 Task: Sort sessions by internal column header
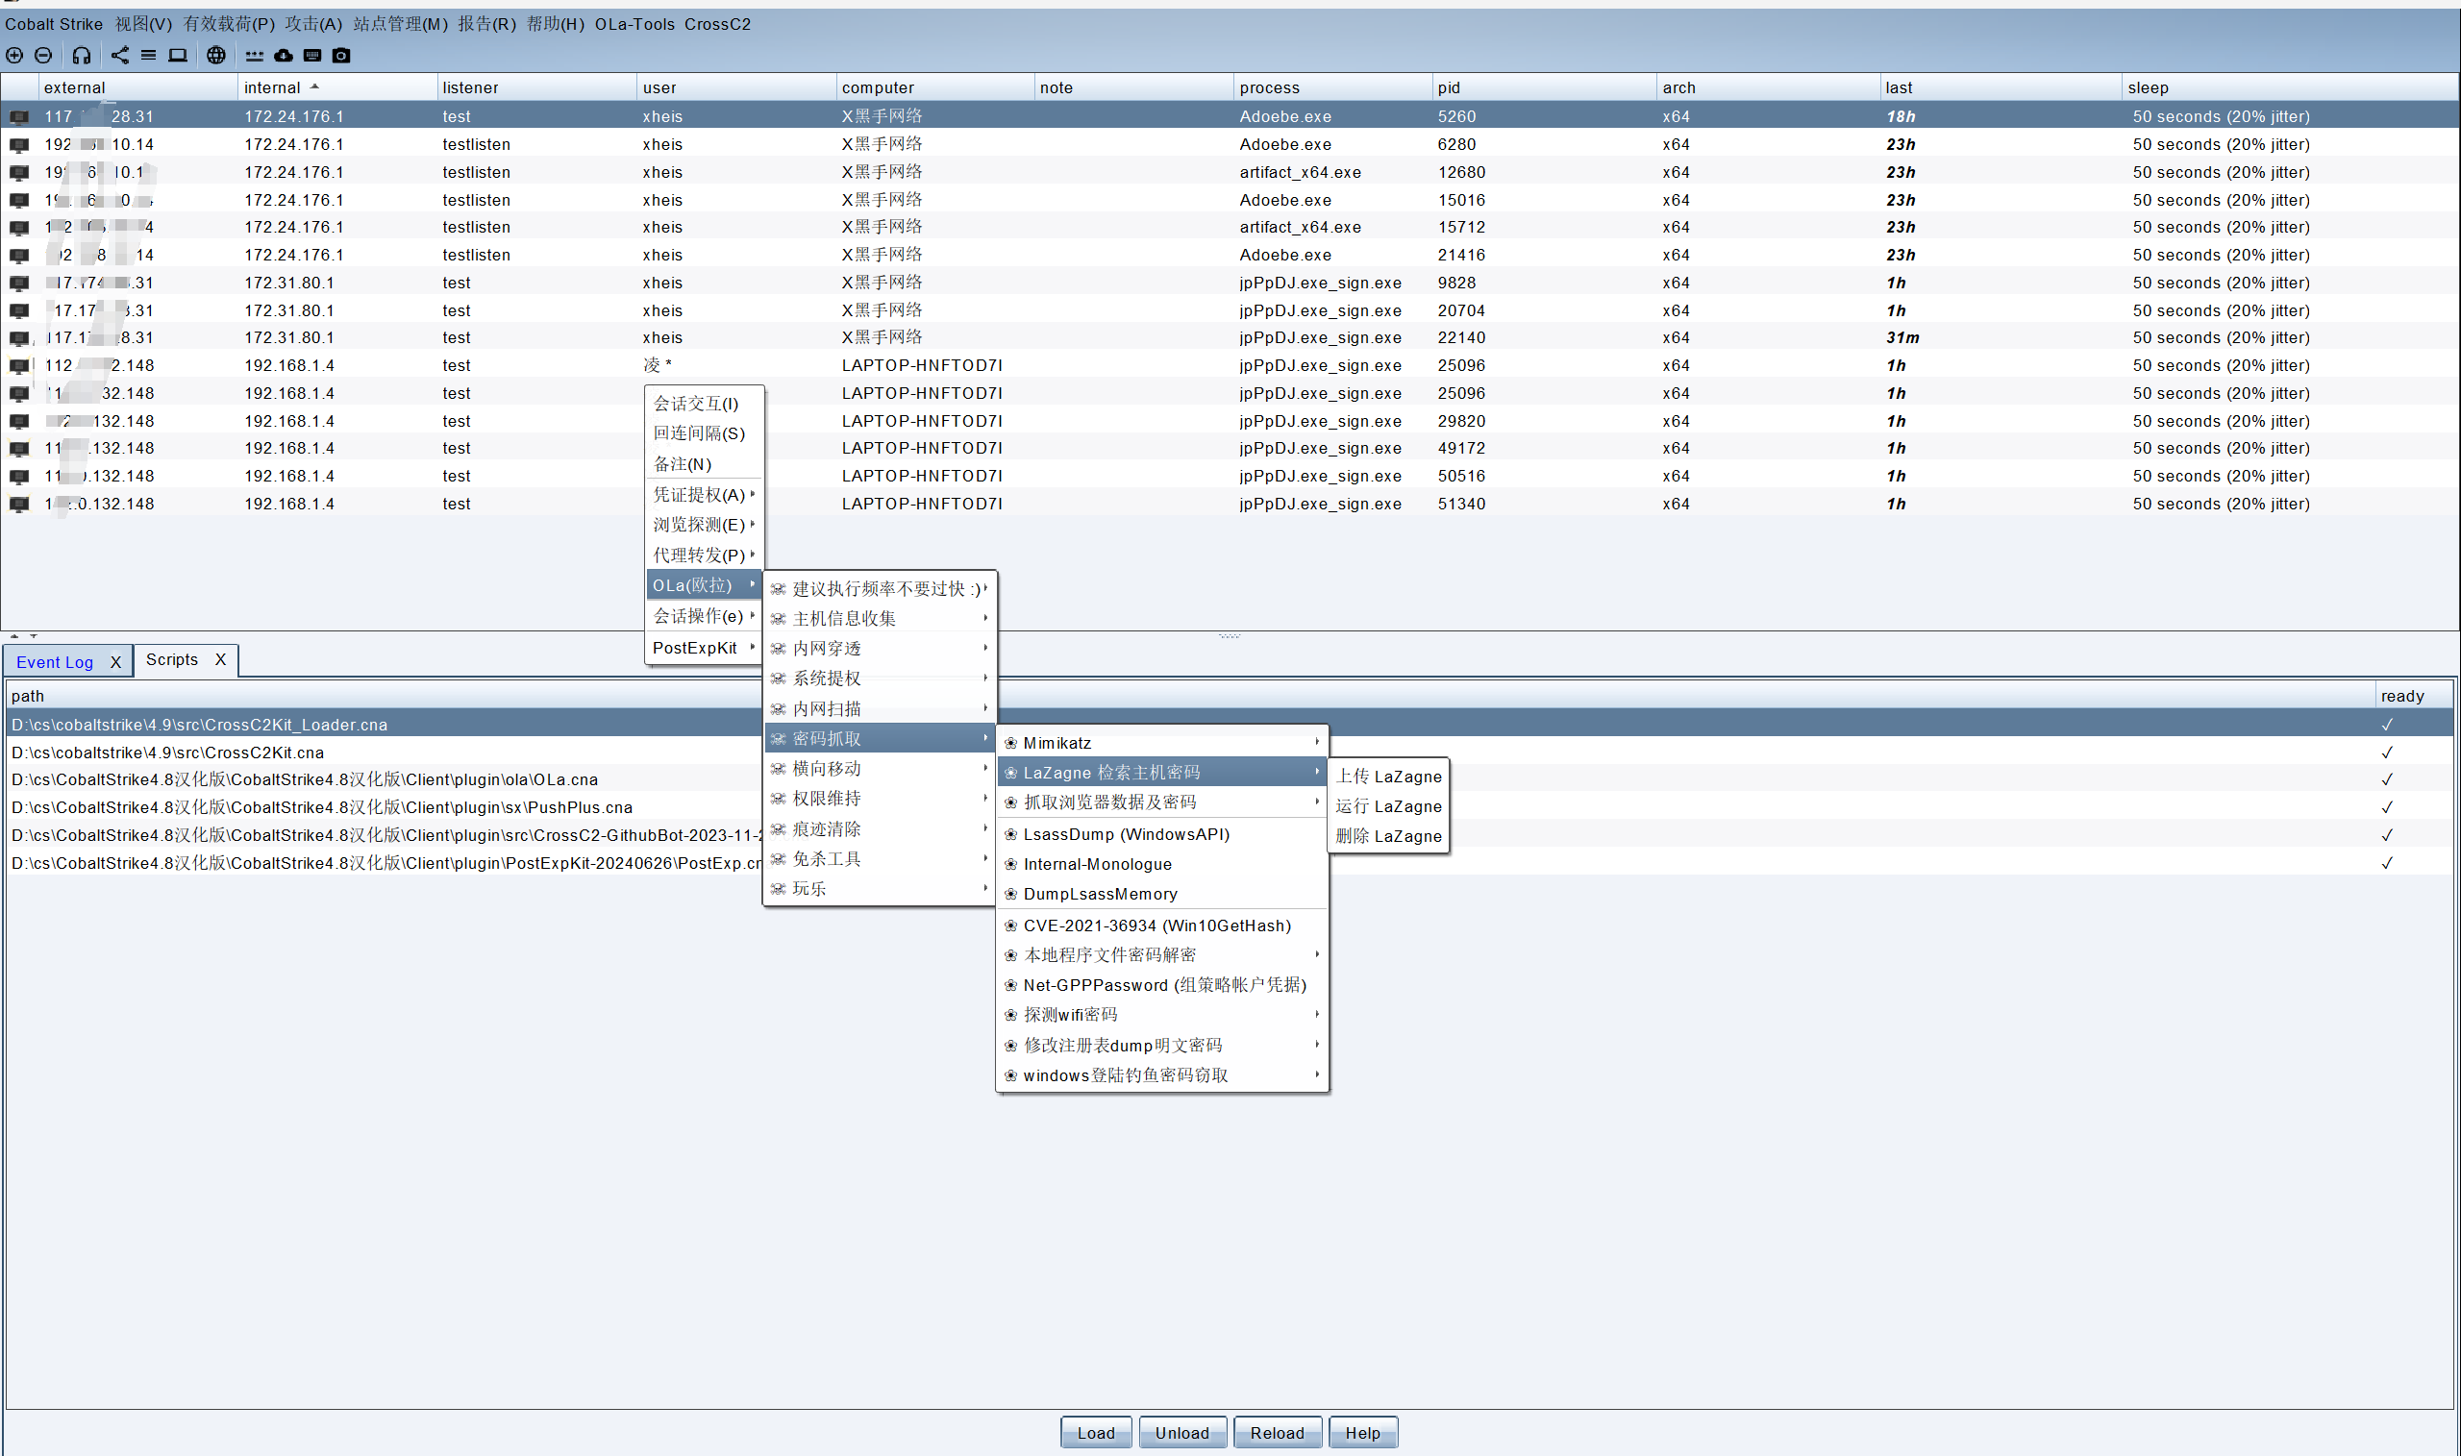337,87
